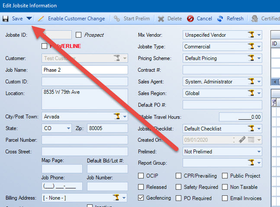Check the Non Taxable box
The height and width of the screenshot is (207, 280).
point(225,187)
